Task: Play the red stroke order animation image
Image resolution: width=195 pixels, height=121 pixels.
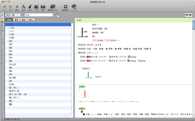Action: 85,94
